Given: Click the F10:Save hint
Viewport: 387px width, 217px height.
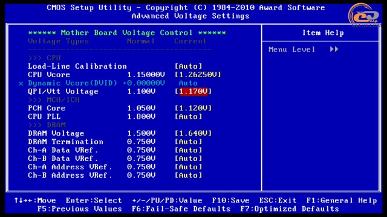Looking at the screenshot, I should [230, 200].
